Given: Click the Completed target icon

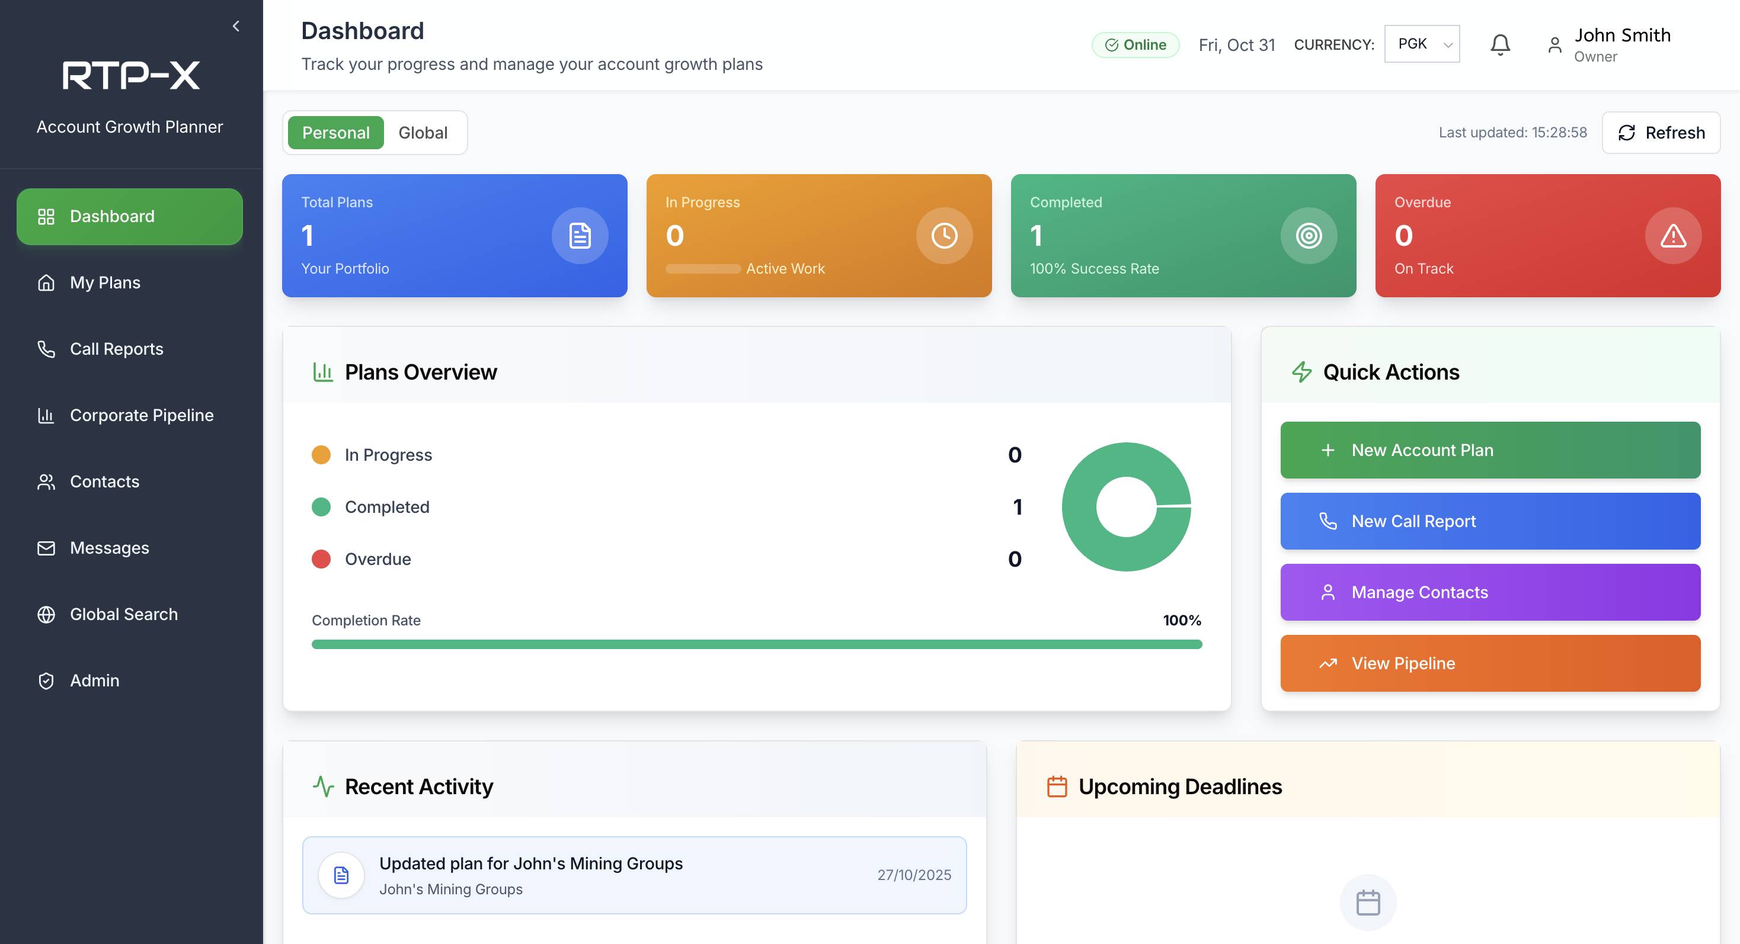Looking at the screenshot, I should pyautogui.click(x=1309, y=236).
